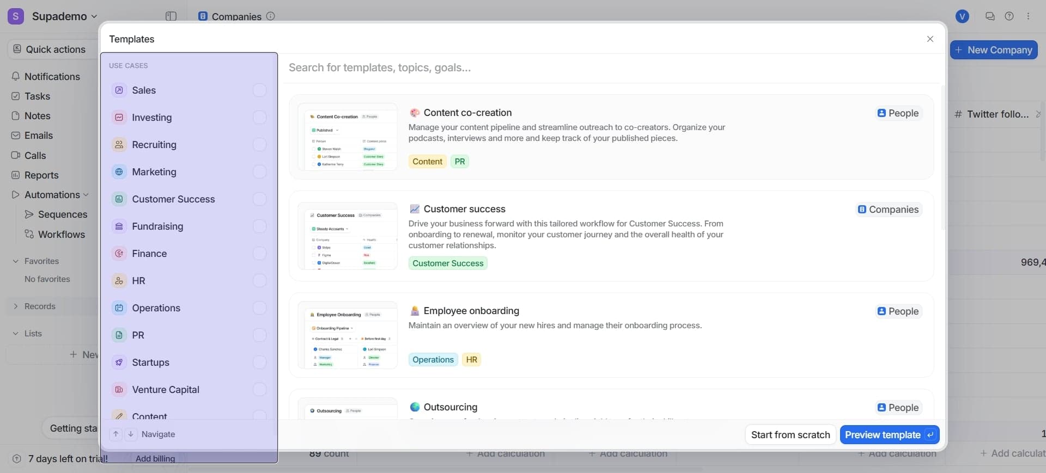Select the Operations radio circle

[259, 308]
